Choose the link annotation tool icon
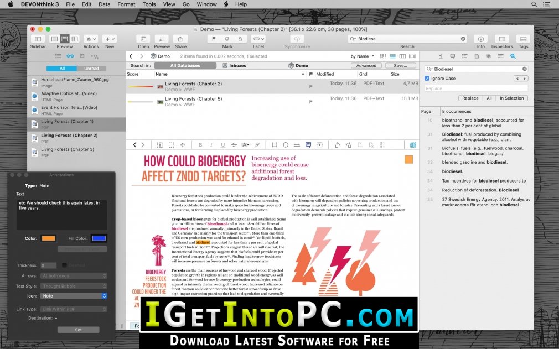 (257, 145)
